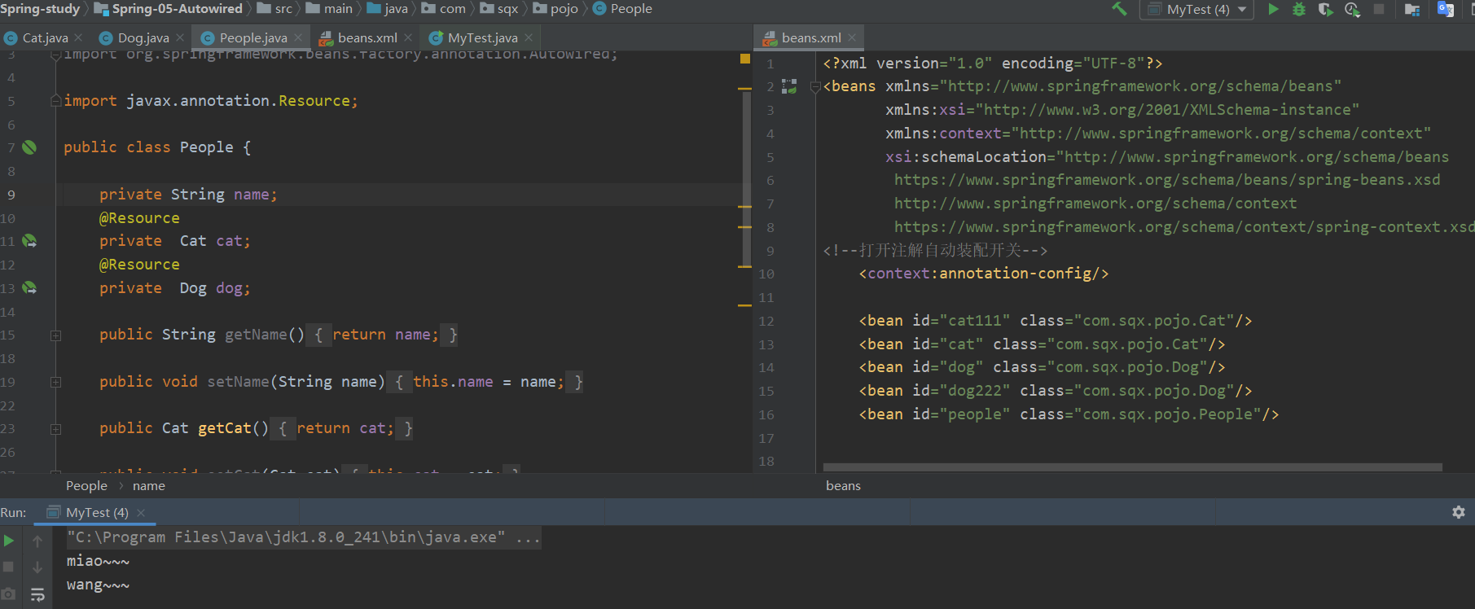Click the yellow inspection warning square
1475x609 pixels.
pyautogui.click(x=745, y=59)
